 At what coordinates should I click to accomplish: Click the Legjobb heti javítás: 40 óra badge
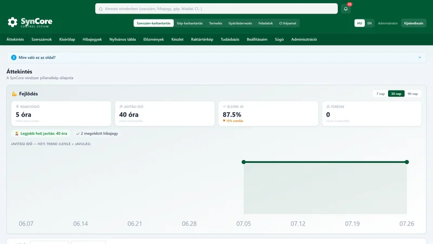41,133
